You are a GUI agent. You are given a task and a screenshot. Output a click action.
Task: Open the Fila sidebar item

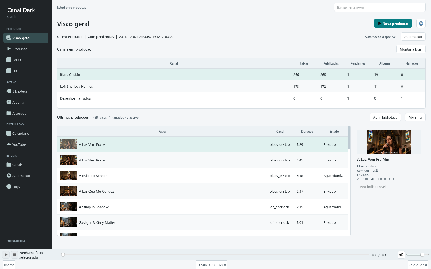click(26, 71)
